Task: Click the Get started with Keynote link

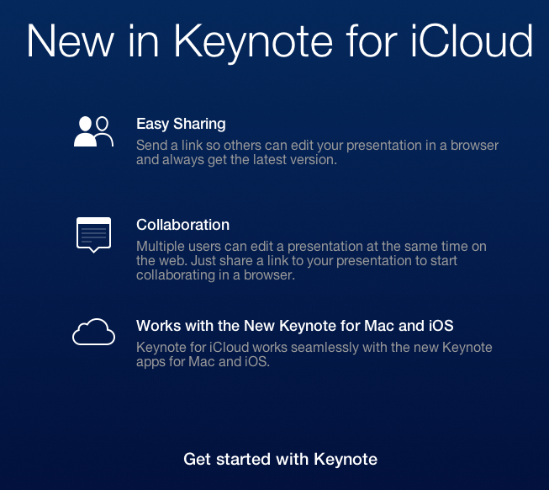Action: click(x=280, y=459)
